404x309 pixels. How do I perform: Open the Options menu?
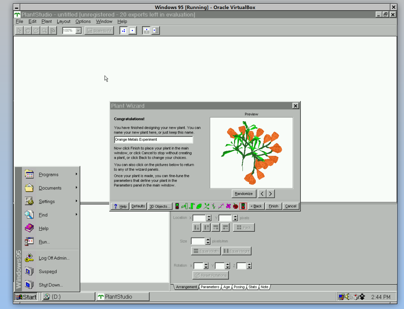[83, 21]
